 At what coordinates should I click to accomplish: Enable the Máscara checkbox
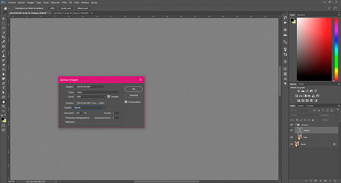(x=63, y=122)
